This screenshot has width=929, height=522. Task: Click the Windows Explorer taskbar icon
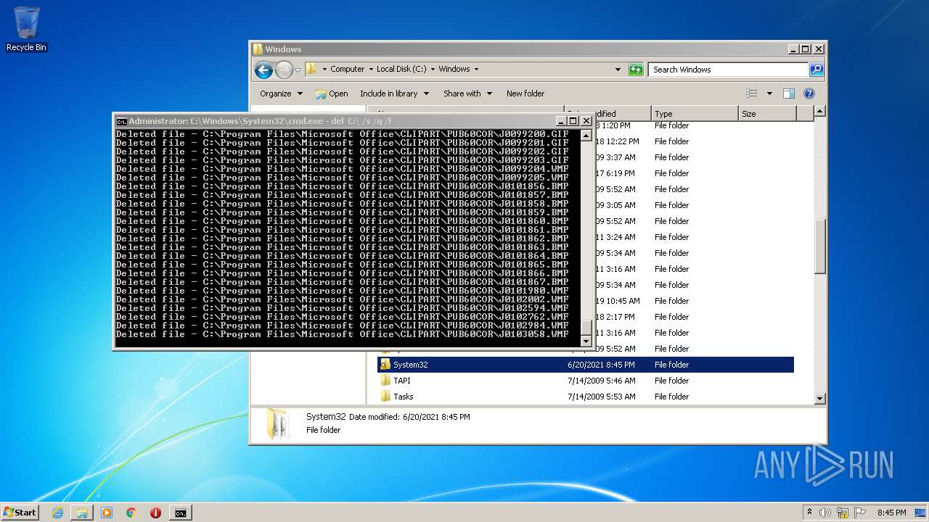coord(82,513)
